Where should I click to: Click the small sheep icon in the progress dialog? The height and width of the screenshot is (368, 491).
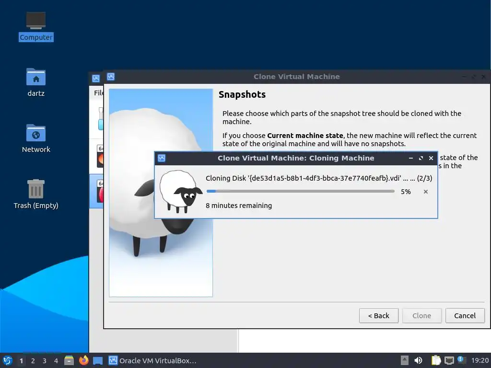pyautogui.click(x=180, y=192)
